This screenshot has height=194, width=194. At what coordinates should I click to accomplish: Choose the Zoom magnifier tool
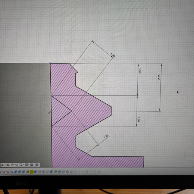pos(16,165)
